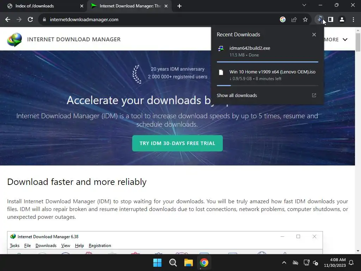Select the Internet Download Manager tab
This screenshot has width=361, height=271.
pos(130,6)
